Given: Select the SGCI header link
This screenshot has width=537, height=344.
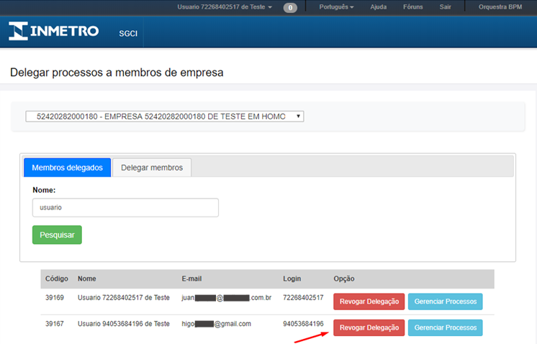Looking at the screenshot, I should pos(129,34).
